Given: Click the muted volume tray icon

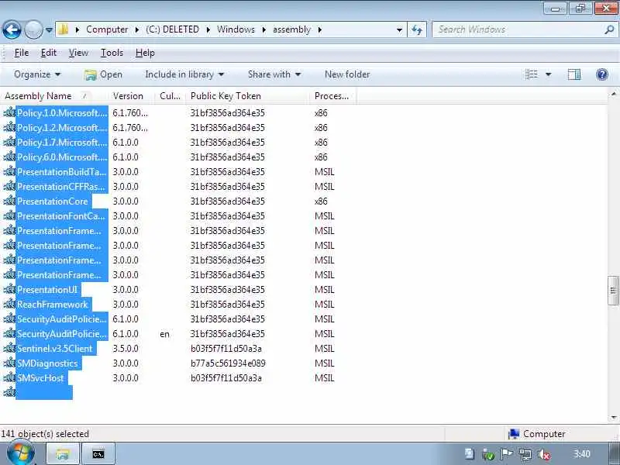Looking at the screenshot, I should (x=545, y=454).
